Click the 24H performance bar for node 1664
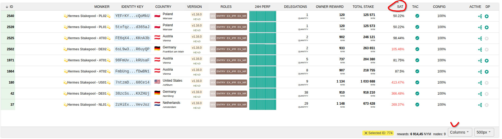 click(263, 71)
